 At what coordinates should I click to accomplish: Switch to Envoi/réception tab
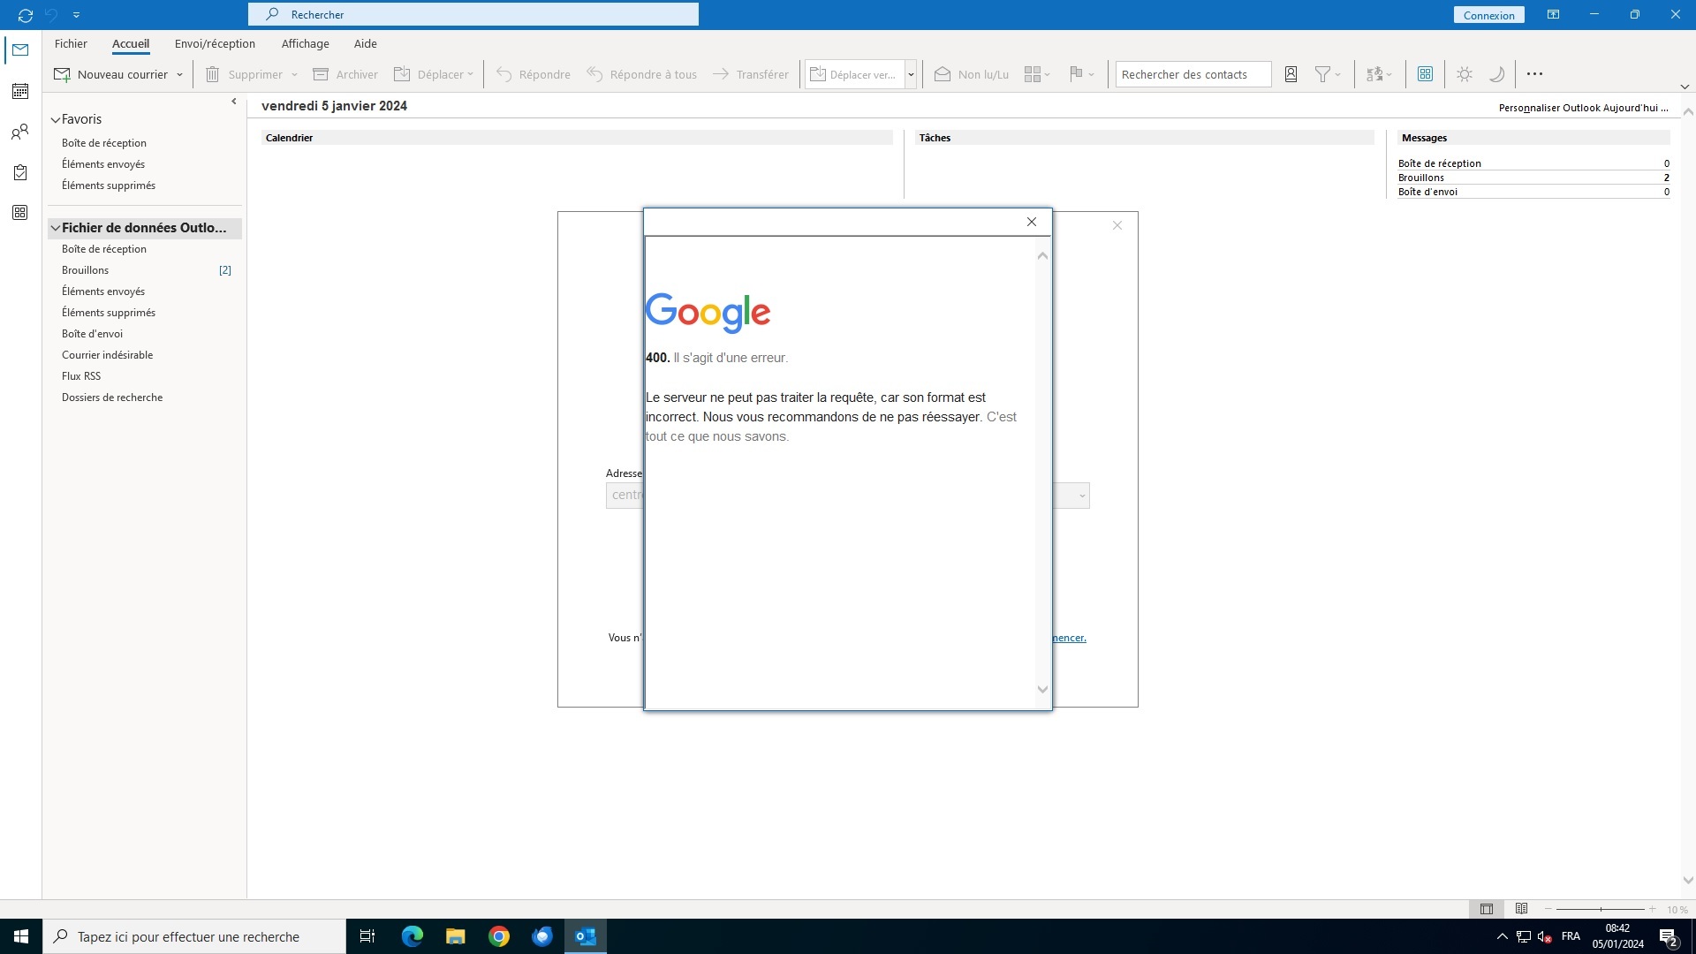point(215,43)
